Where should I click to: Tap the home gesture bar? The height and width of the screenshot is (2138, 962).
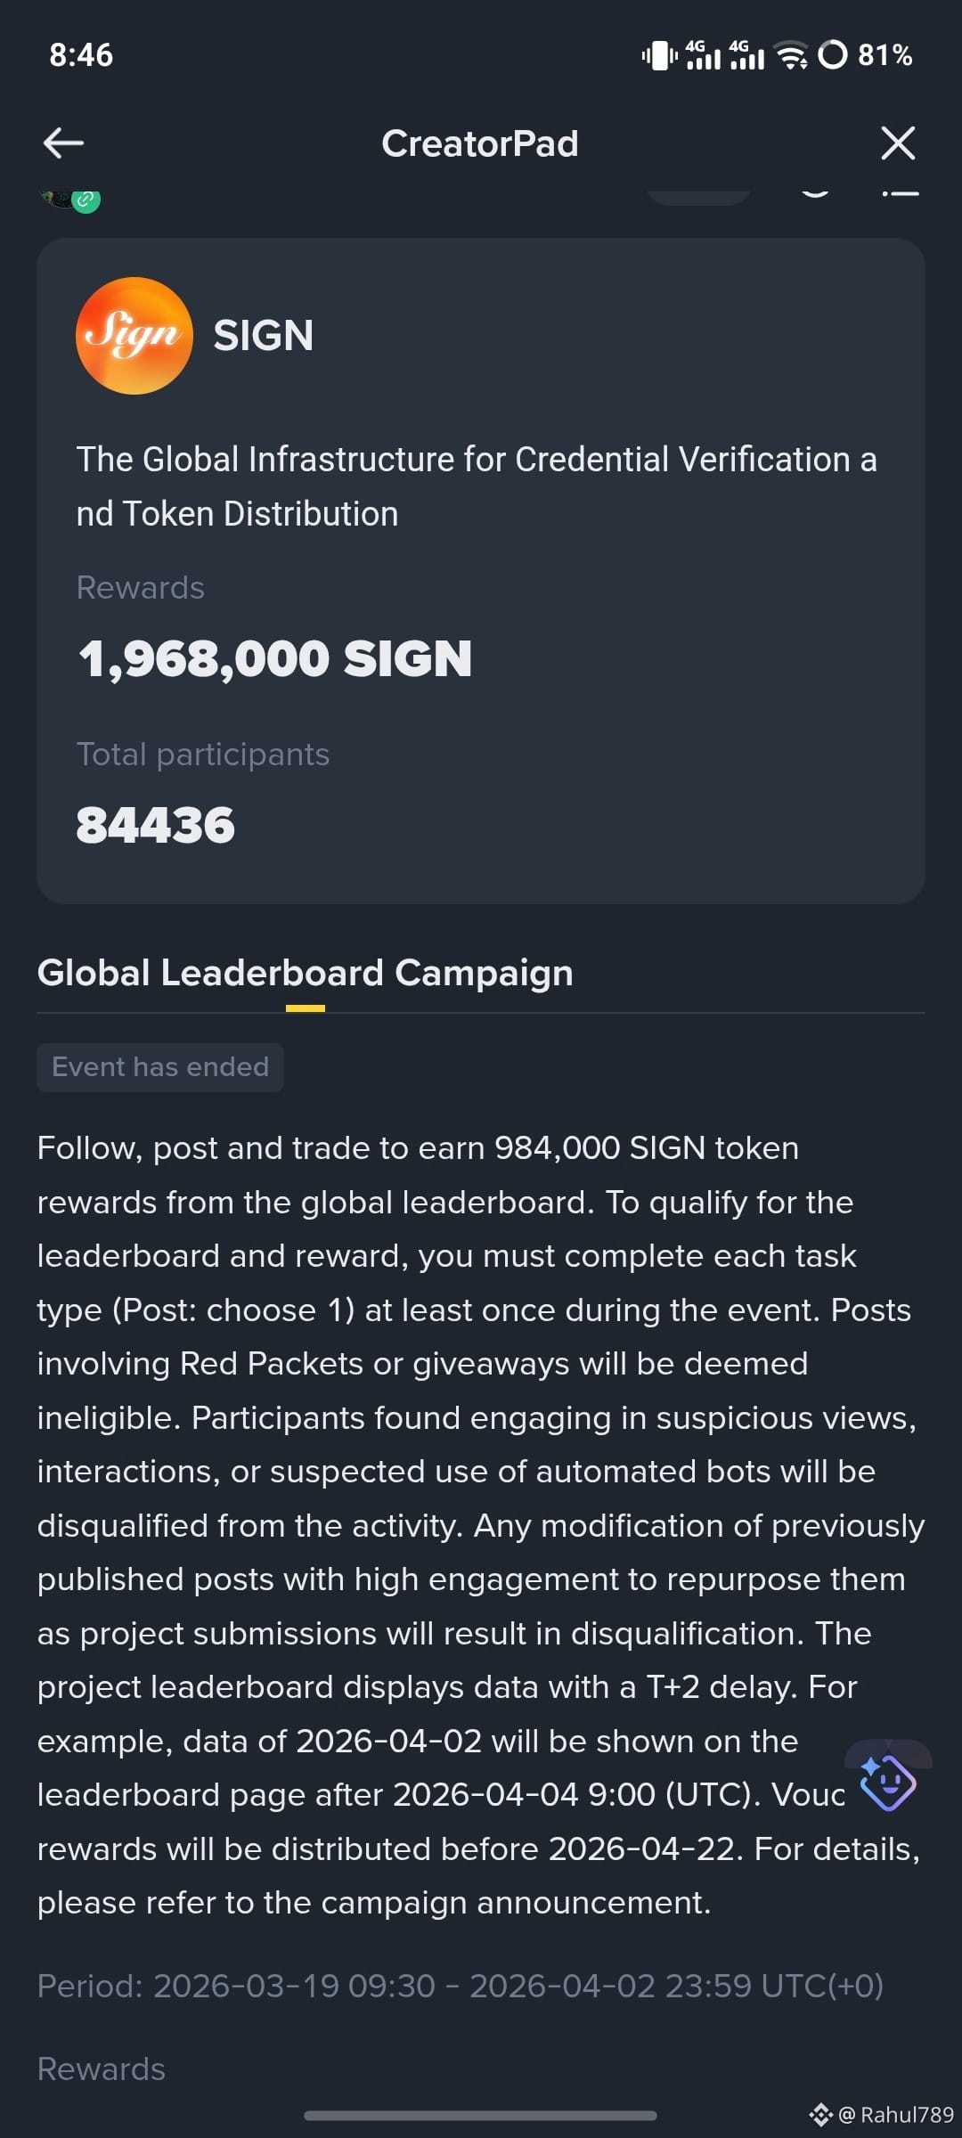tap(481, 2115)
